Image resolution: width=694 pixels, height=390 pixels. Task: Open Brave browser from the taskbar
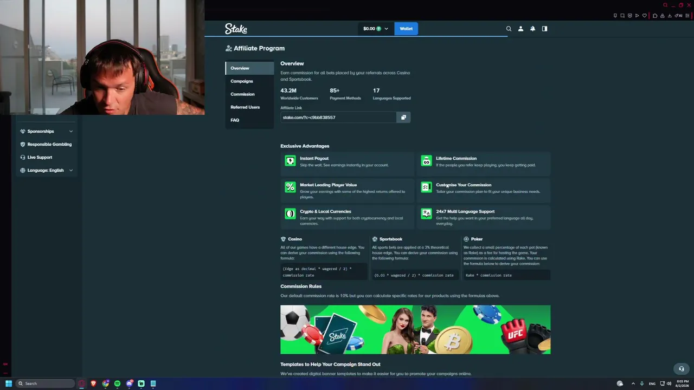point(93,383)
